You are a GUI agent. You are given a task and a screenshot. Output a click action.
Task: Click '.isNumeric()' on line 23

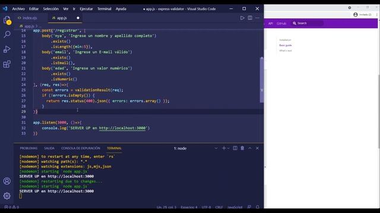(64, 79)
